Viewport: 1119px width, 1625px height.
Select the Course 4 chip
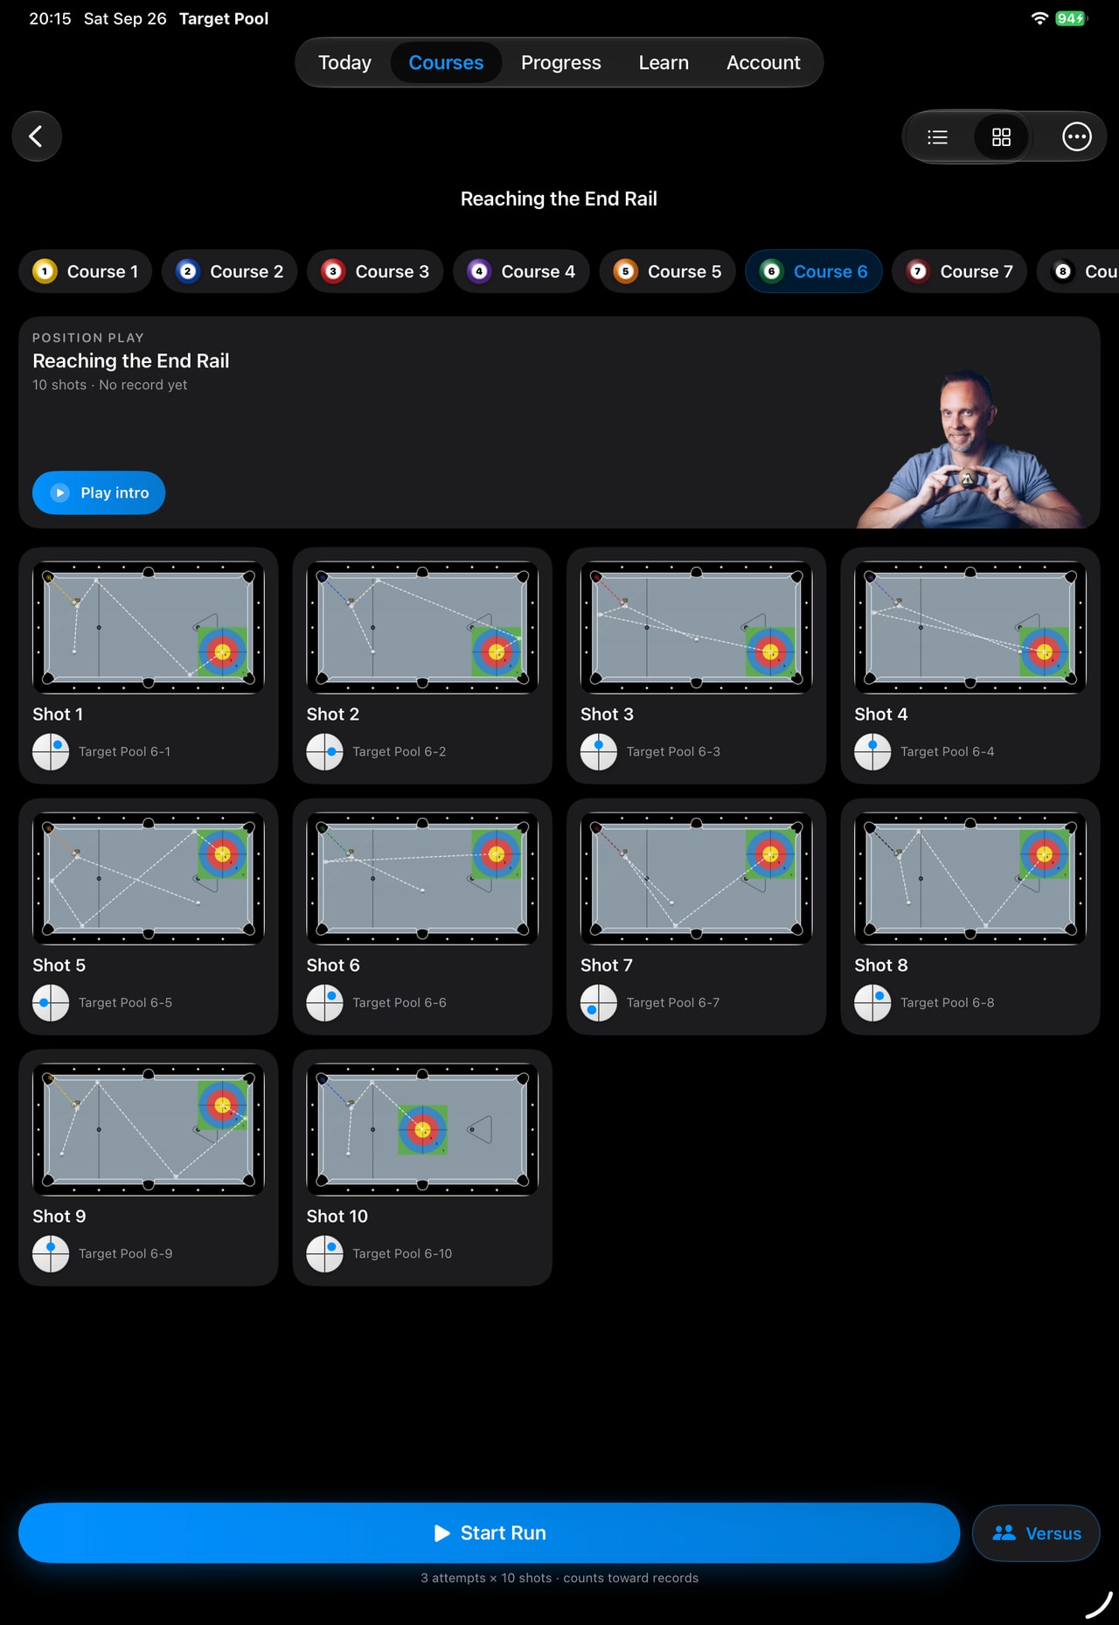[521, 271]
